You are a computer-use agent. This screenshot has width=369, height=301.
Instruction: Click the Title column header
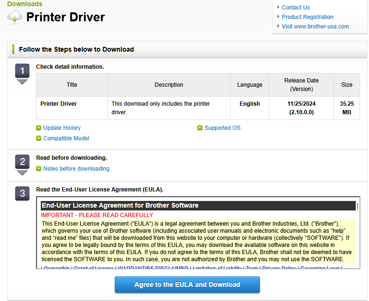point(72,85)
